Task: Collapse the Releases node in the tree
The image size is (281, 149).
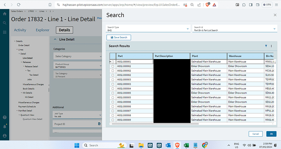Action: click(22, 62)
